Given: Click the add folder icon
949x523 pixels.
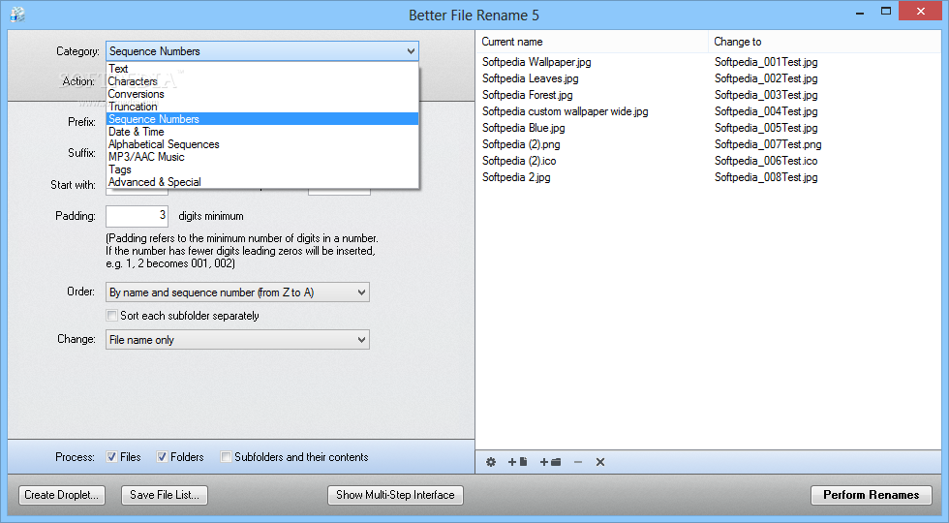Looking at the screenshot, I should coord(551,462).
